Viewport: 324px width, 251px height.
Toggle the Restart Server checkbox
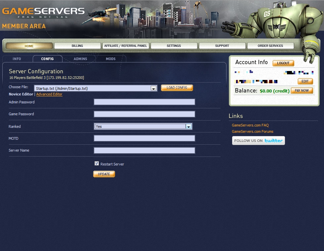97,163
